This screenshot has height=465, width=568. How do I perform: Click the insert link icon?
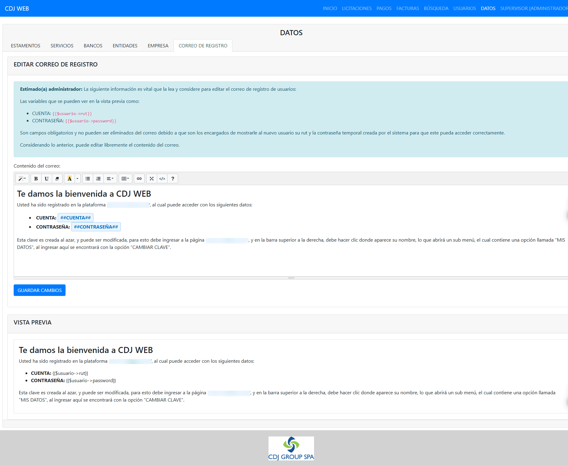139,179
